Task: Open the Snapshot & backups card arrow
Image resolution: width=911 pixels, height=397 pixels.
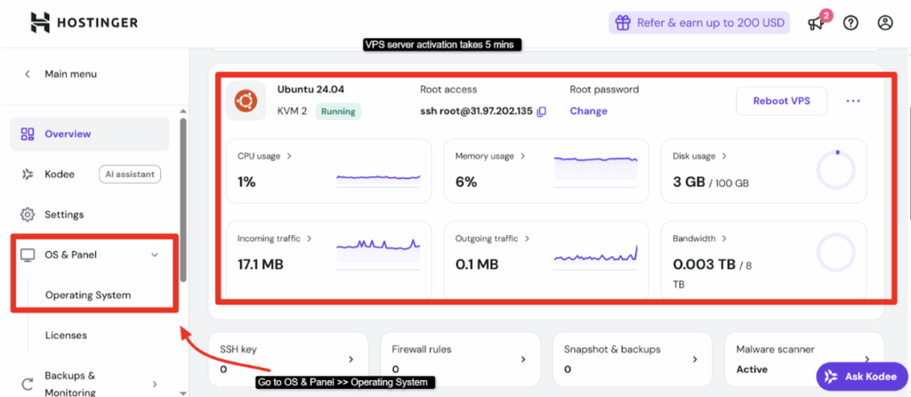Action: pyautogui.click(x=696, y=360)
